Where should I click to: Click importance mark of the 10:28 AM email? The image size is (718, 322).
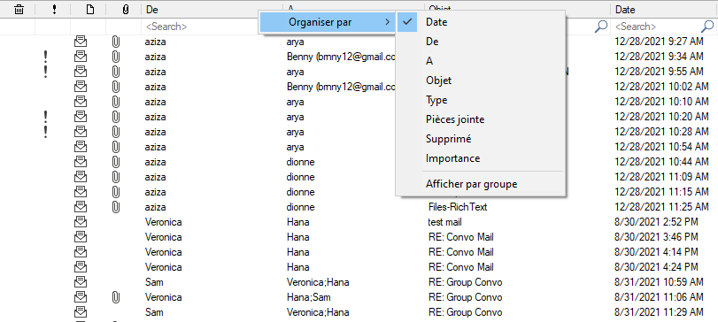click(45, 132)
